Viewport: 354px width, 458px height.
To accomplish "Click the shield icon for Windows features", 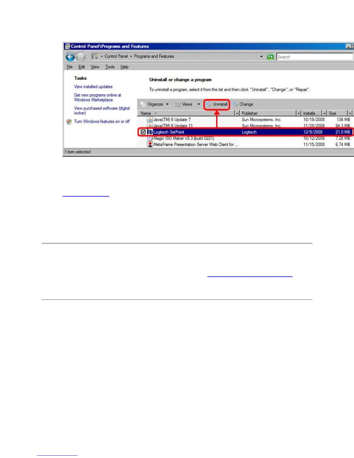I will (69, 122).
